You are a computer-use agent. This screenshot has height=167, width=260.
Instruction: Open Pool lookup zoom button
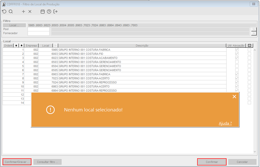pyautogui.click(x=254, y=29)
